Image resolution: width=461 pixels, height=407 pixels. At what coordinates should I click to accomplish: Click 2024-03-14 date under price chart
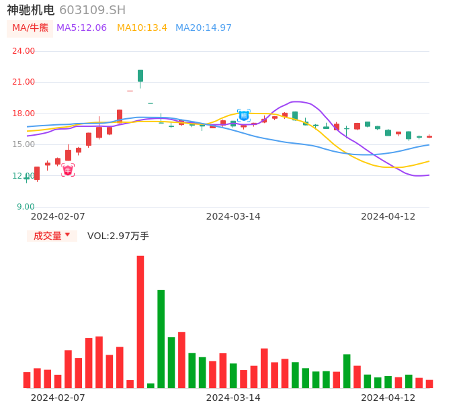point(233,216)
